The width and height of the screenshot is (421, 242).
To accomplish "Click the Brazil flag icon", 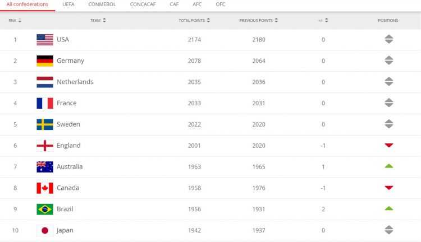I will [45, 209].
